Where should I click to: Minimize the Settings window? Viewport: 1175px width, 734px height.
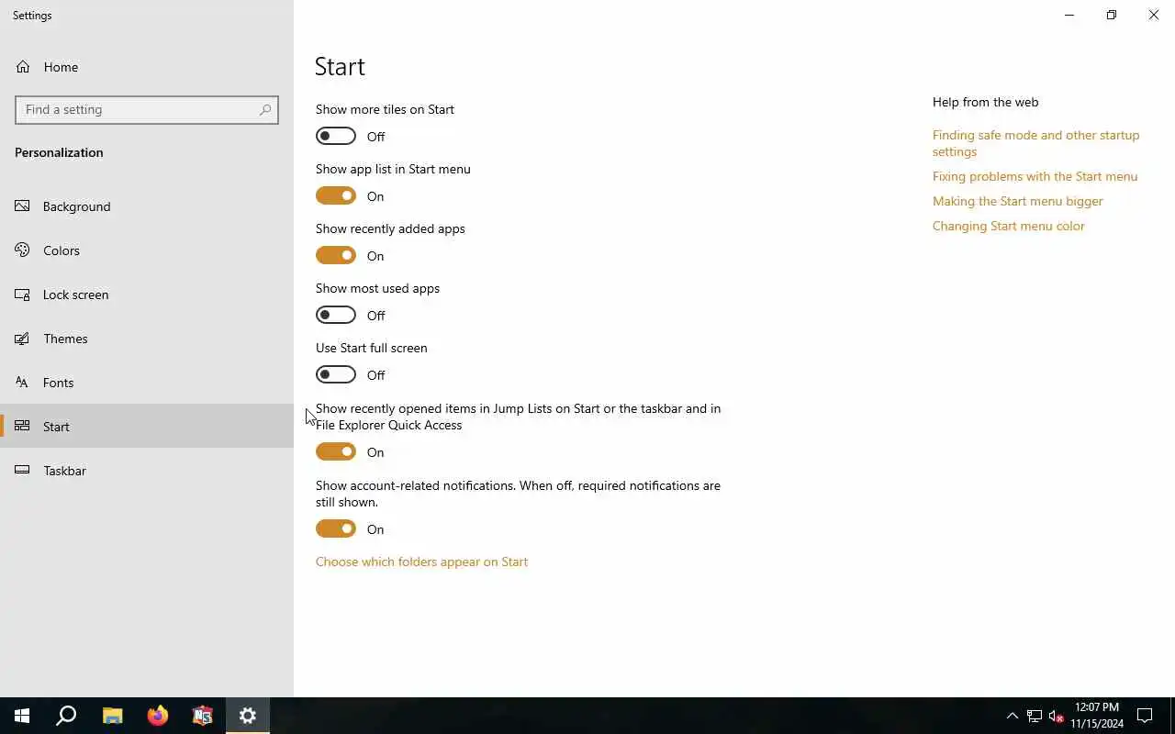pyautogui.click(x=1069, y=15)
